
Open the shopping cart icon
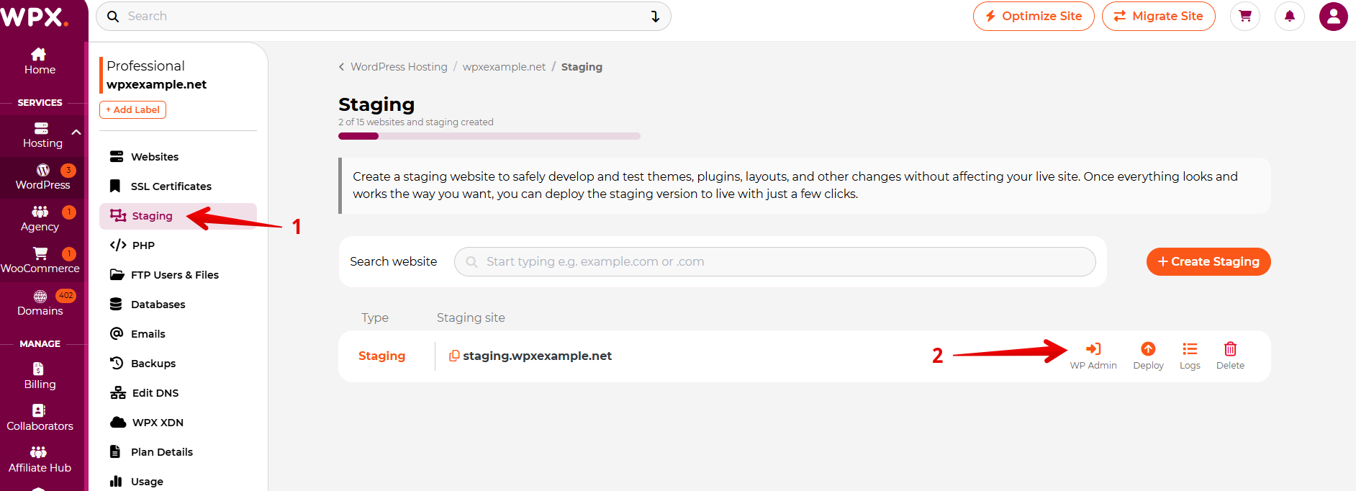pyautogui.click(x=1245, y=16)
